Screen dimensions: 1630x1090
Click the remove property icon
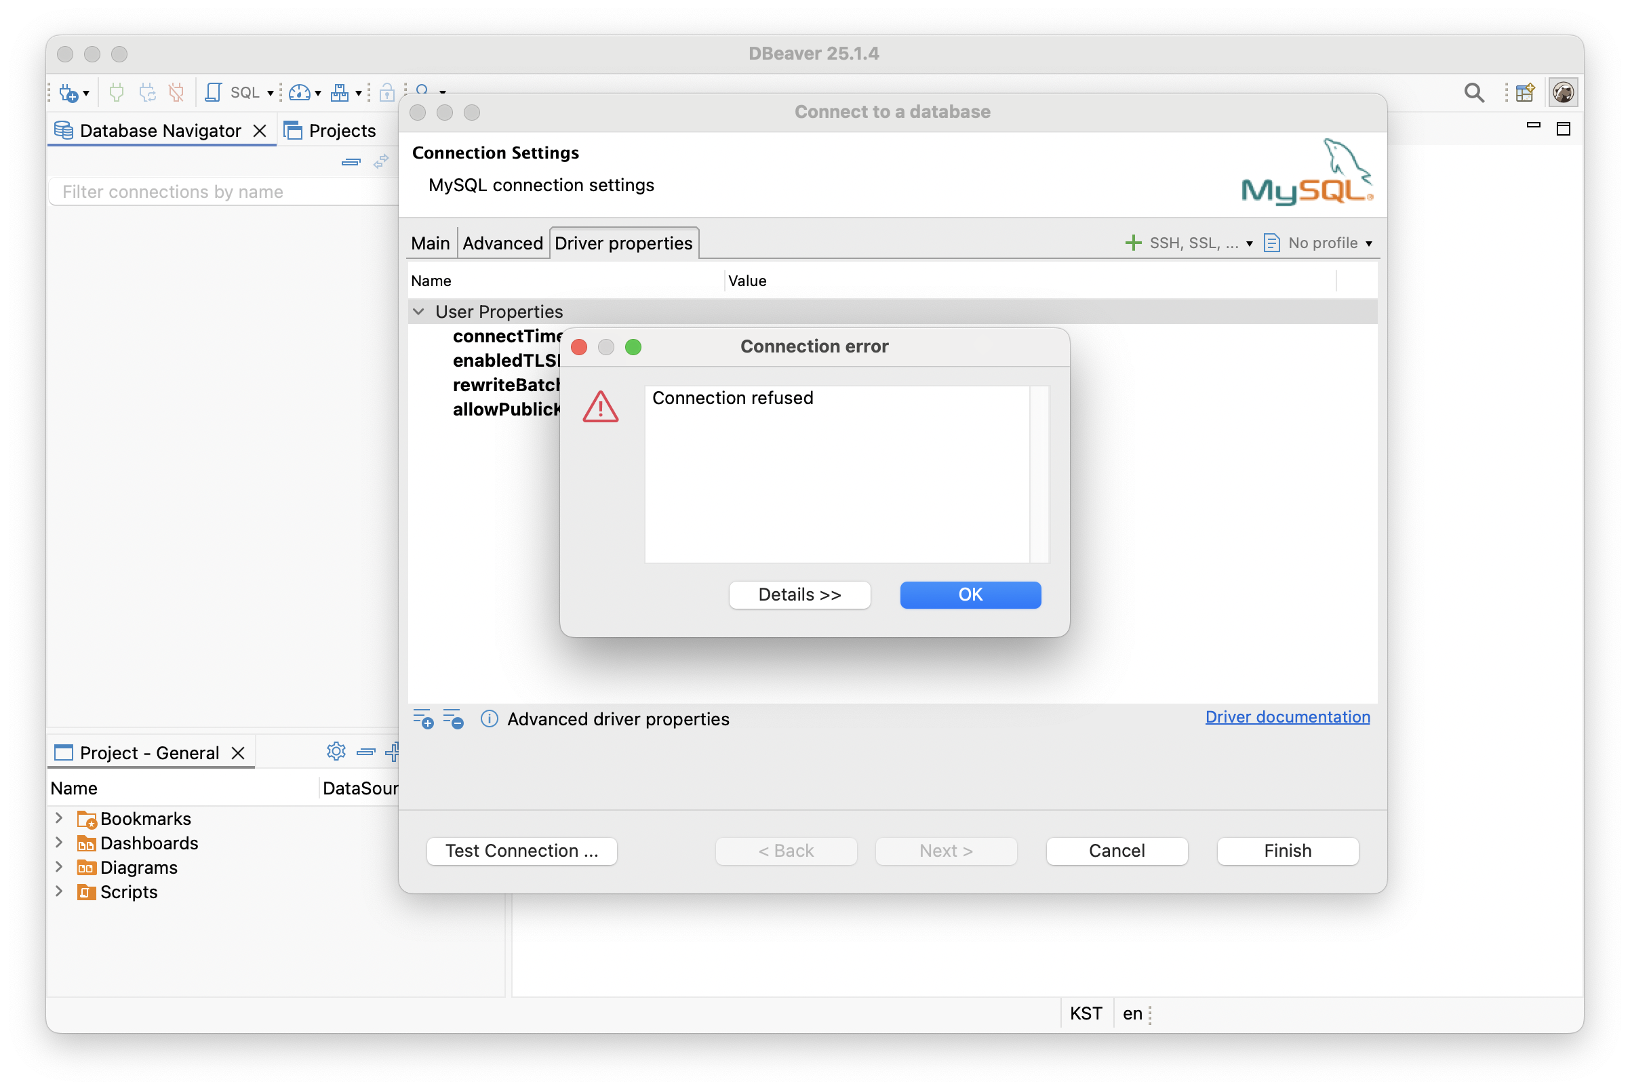454,719
